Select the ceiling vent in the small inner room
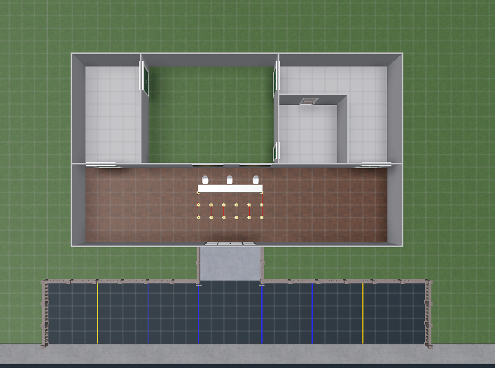 tap(309, 101)
